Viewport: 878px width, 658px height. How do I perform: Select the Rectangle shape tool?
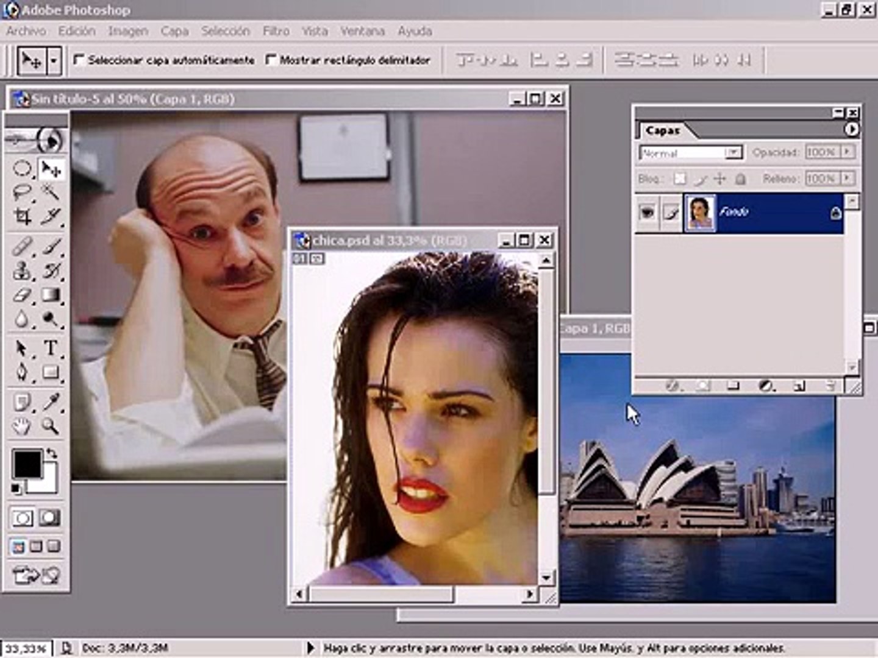(x=51, y=372)
